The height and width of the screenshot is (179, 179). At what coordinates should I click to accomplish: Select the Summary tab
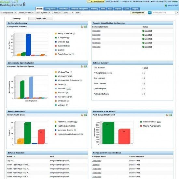click(x=17, y=19)
